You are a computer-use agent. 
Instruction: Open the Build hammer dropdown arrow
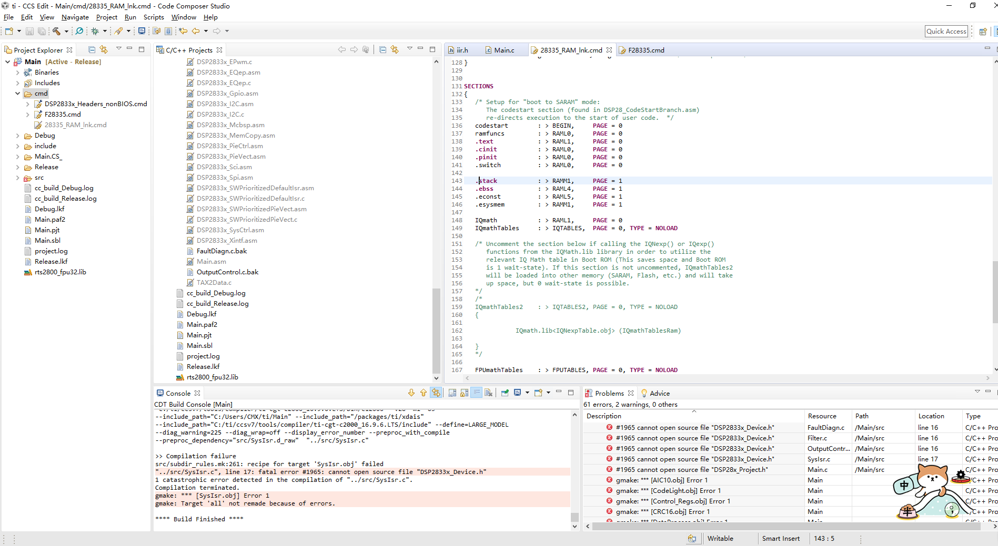(x=66, y=32)
